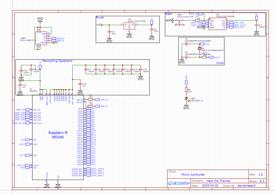Click the QSPI_SCLK port left of the RP2040
Image resolution: width=275 pixels, height=194 pixels.
pos(22,123)
